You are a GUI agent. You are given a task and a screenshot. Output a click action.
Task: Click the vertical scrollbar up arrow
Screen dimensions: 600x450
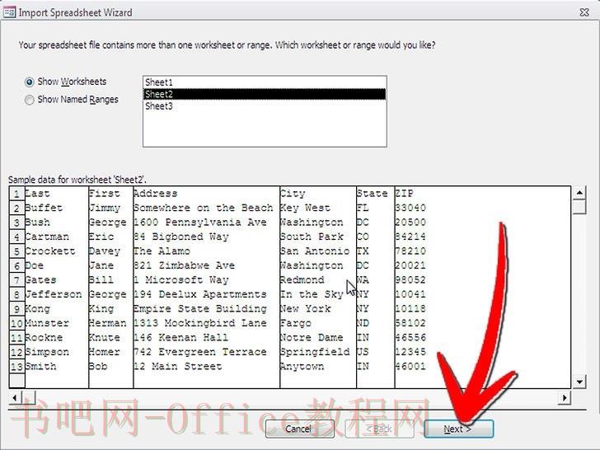(x=579, y=193)
